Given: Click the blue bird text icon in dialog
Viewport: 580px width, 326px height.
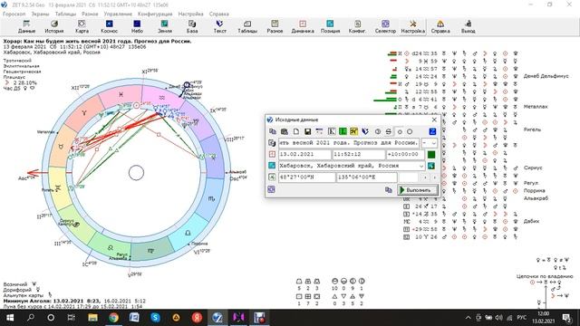Looking at the screenshot, I should (x=365, y=131).
